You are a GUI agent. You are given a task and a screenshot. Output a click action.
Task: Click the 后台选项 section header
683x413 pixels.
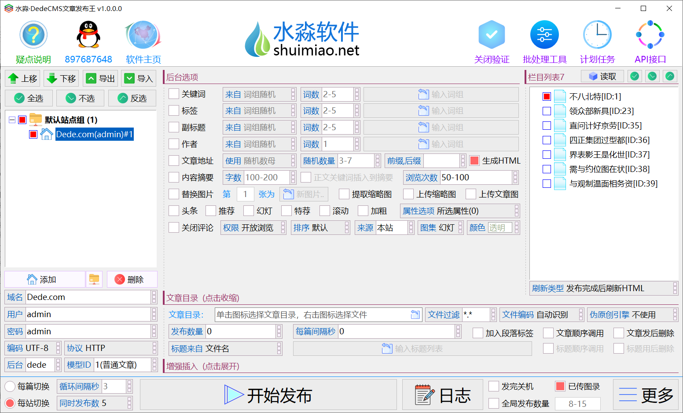coord(182,77)
